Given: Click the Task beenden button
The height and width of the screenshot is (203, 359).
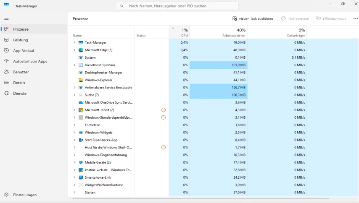Looking at the screenshot, I should 295,19.
